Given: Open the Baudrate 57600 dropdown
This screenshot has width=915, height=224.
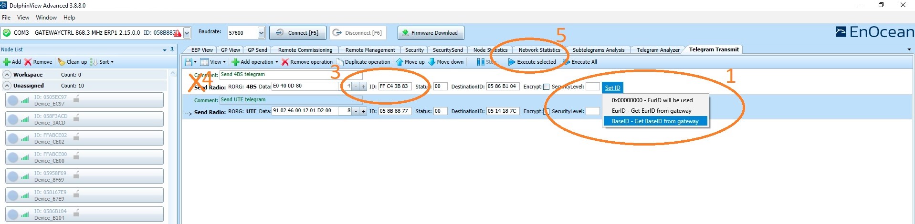Looking at the screenshot, I should [261, 33].
